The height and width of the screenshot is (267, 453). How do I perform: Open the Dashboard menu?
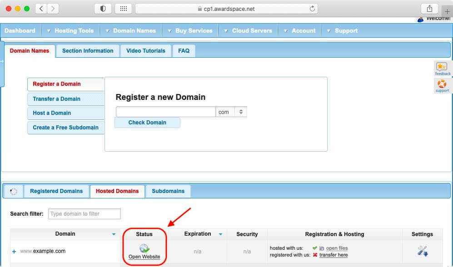click(20, 30)
